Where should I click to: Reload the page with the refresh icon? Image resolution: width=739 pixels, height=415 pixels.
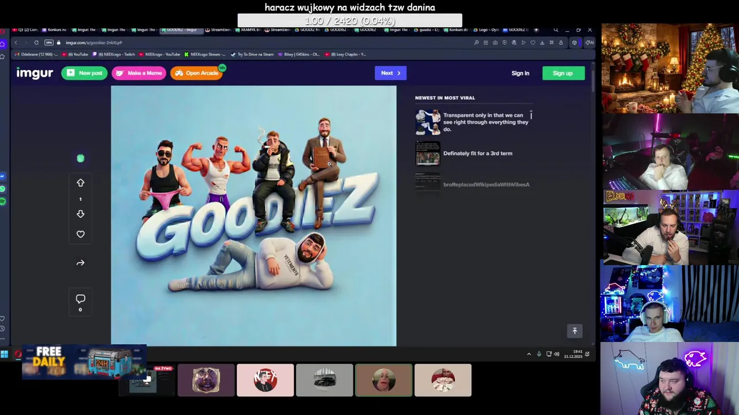click(36, 43)
